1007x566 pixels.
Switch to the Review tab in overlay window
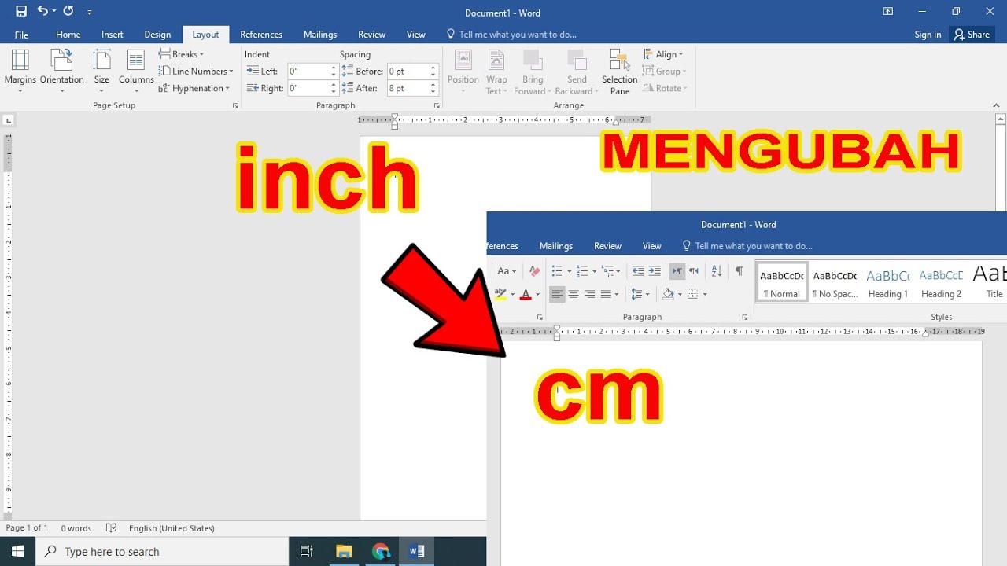pyautogui.click(x=607, y=246)
